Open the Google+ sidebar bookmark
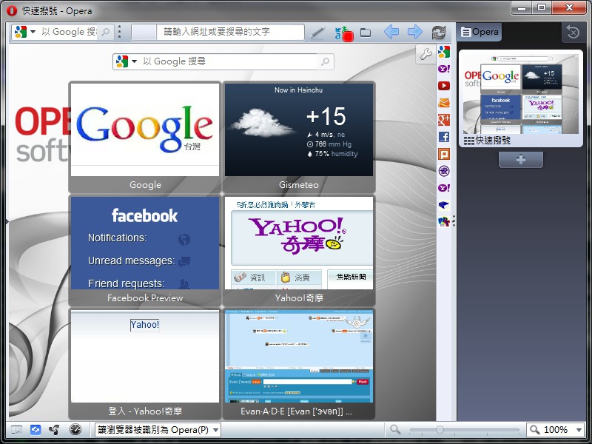The height and width of the screenshot is (444, 592). pos(444,120)
